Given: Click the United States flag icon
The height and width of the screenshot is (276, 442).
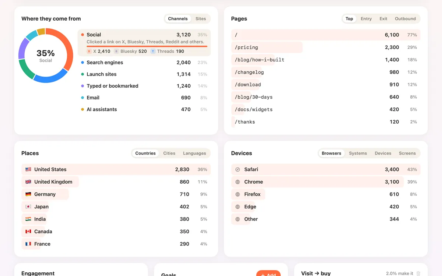Looking at the screenshot, I should tap(28, 170).
